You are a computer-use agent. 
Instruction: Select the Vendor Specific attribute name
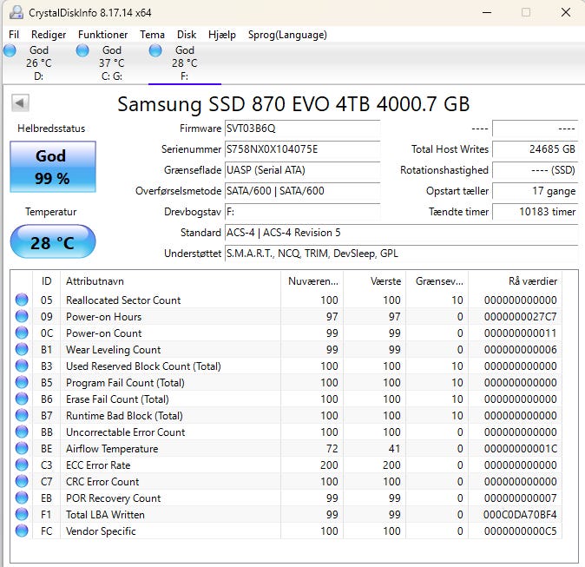coord(101,531)
